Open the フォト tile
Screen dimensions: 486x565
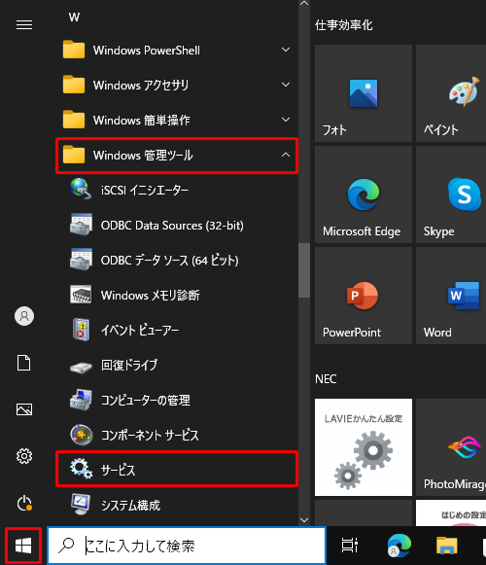click(x=364, y=93)
